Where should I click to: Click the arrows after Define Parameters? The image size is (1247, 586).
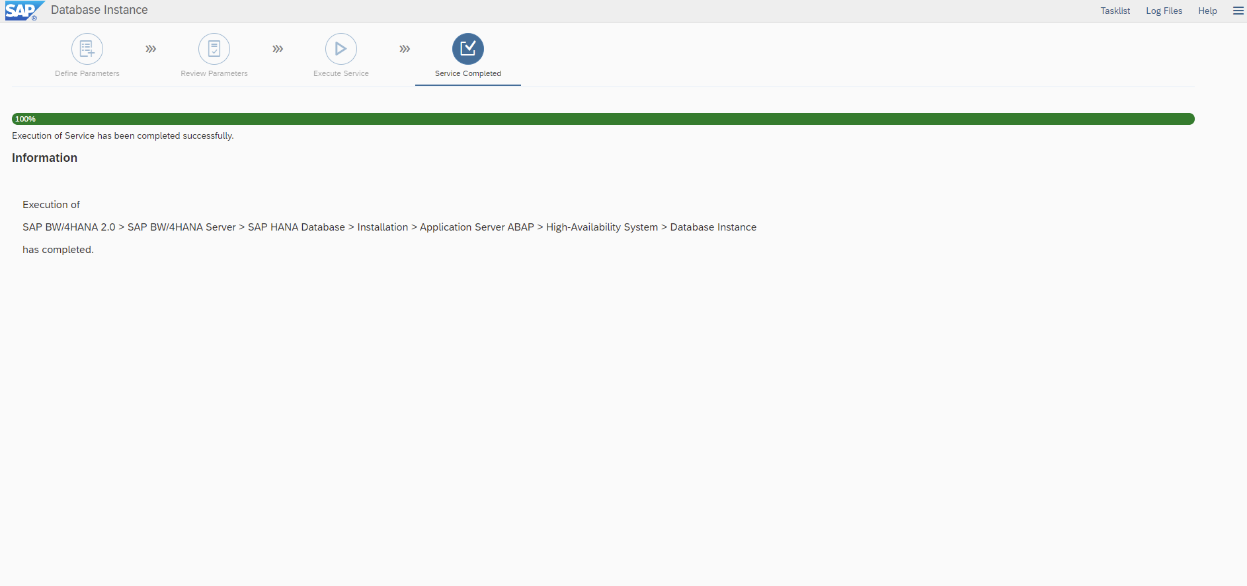[151, 49]
